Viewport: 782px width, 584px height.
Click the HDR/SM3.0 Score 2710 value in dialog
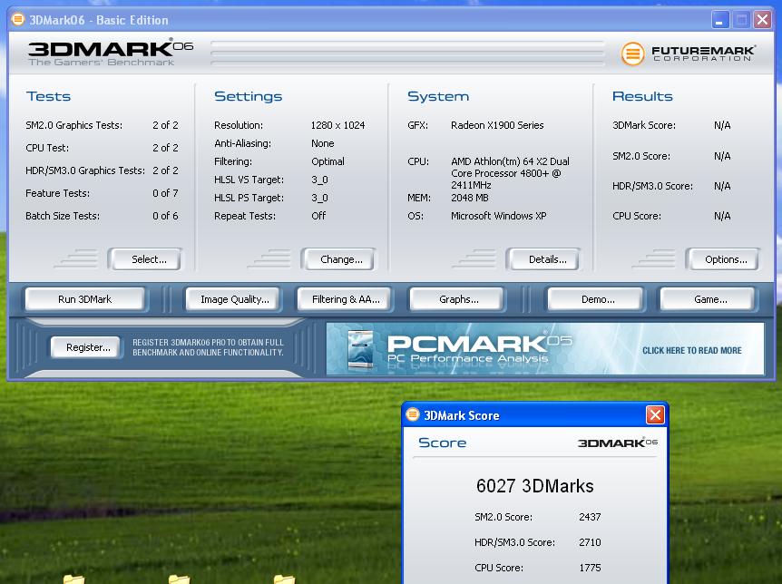click(590, 542)
